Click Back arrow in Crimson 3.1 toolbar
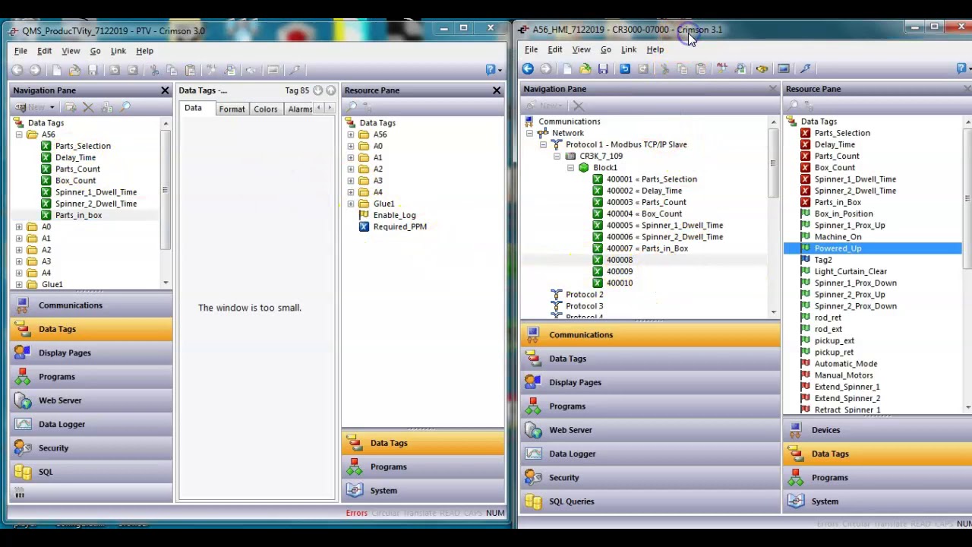The image size is (972, 547). click(x=528, y=69)
